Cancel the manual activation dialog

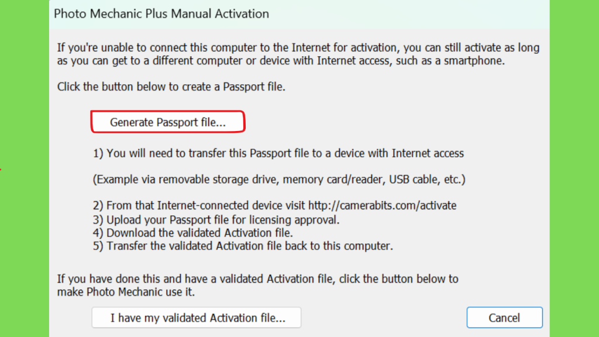click(x=504, y=318)
